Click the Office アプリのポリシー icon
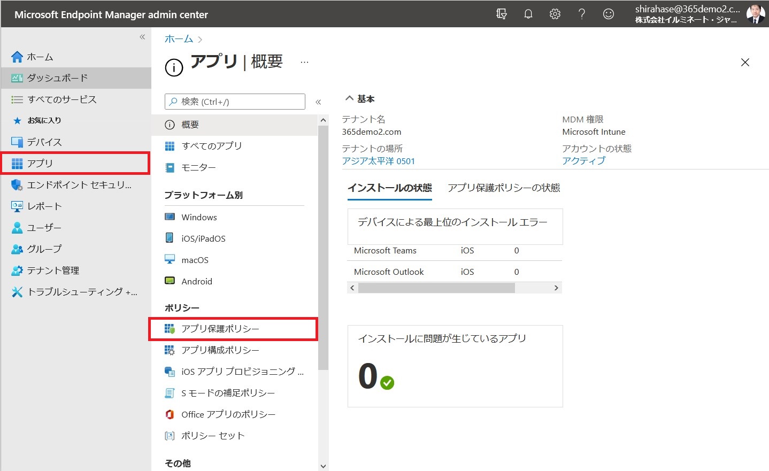 pyautogui.click(x=170, y=414)
